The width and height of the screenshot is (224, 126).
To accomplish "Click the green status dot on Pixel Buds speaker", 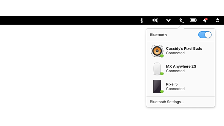I will [x=162, y=56].
